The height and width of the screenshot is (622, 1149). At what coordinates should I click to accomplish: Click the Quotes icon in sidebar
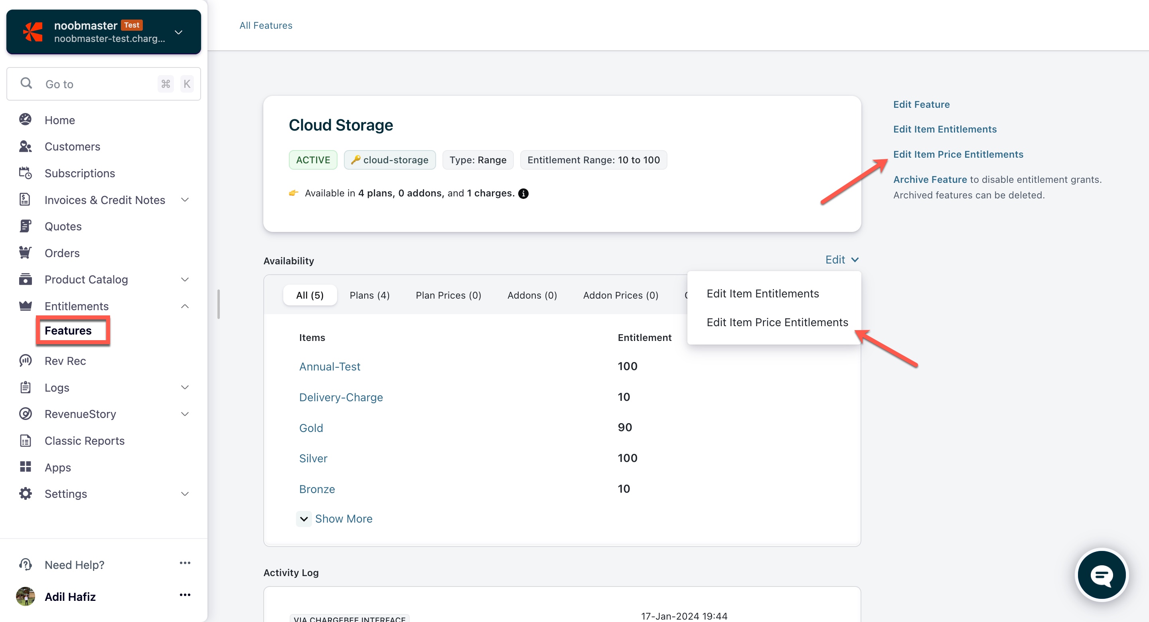point(26,226)
